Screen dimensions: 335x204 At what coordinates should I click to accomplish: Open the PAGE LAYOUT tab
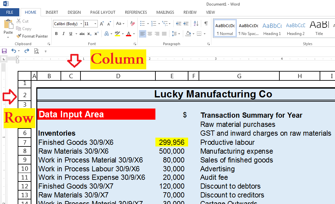[x=103, y=12]
